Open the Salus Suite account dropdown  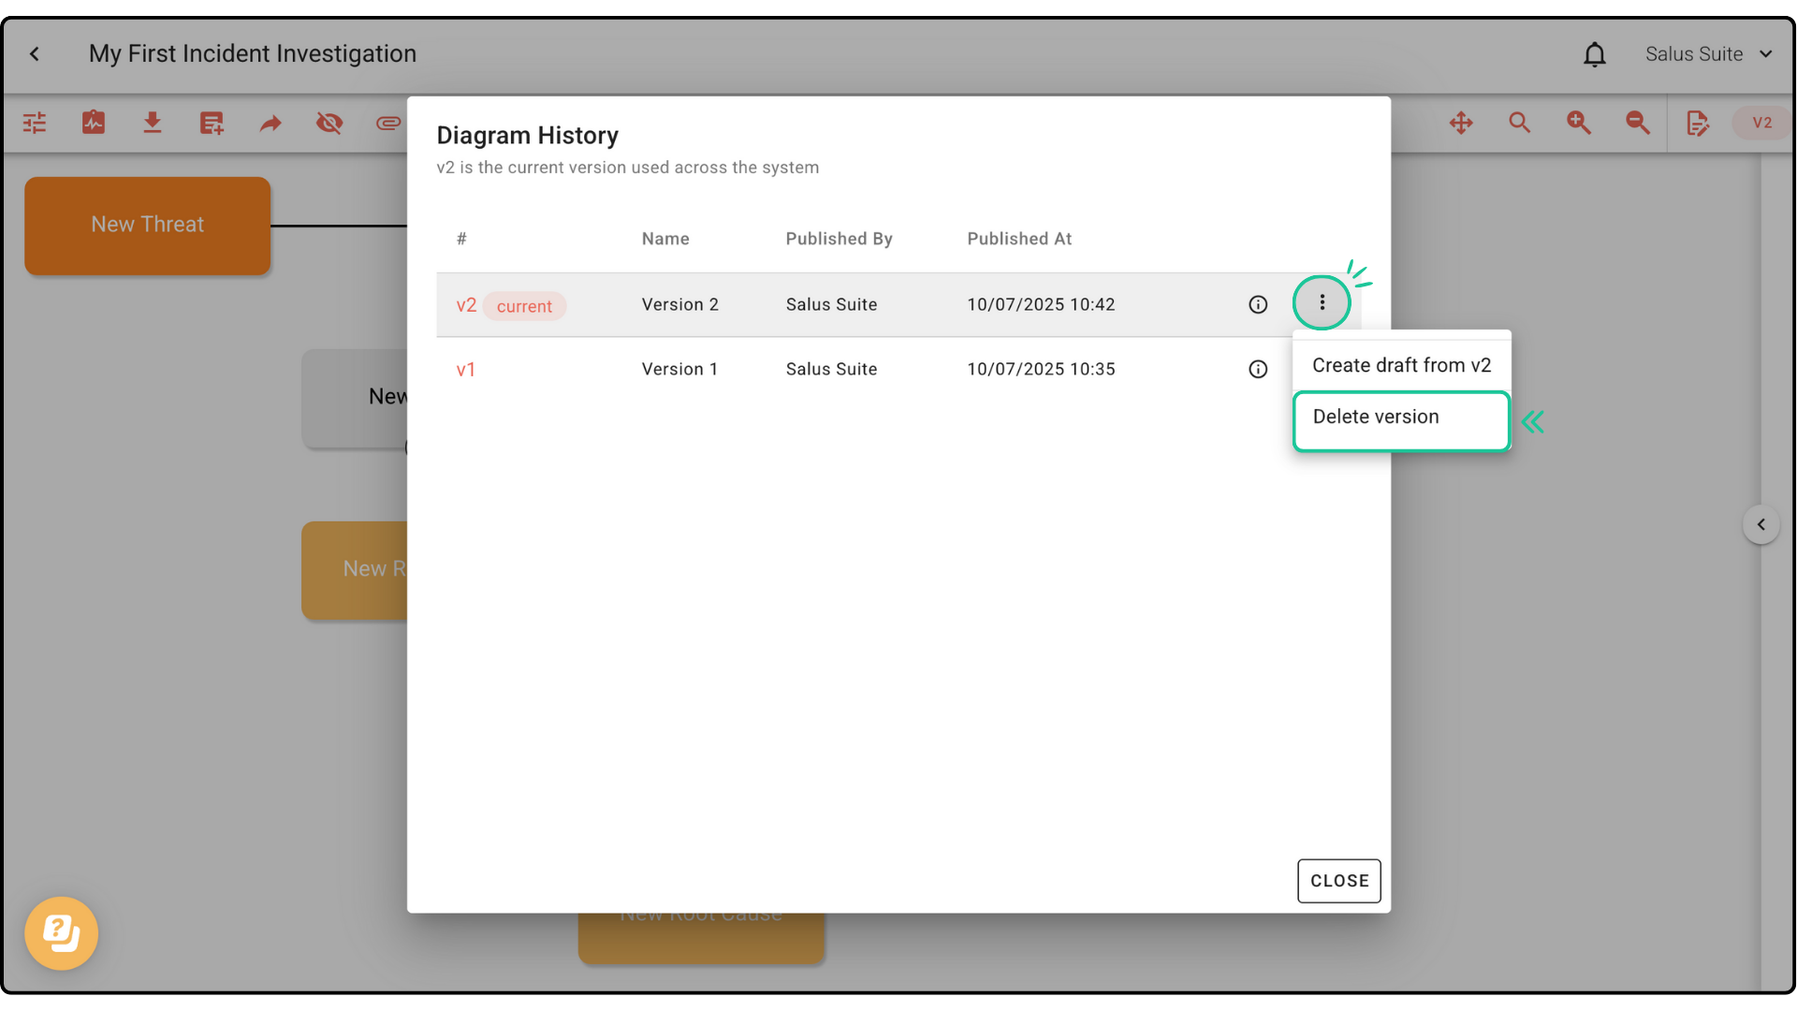[1708, 54]
